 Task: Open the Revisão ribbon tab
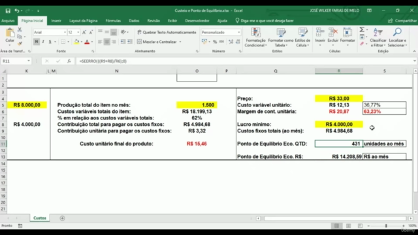(153, 21)
